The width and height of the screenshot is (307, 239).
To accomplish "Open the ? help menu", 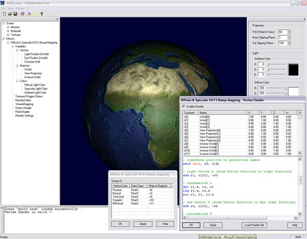I will (x=28, y=8).
